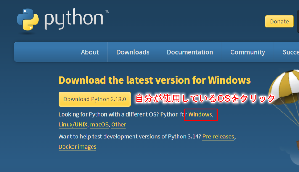This screenshot has height=172, width=299.
Task: Open the Documentation menu
Action: coord(190,52)
